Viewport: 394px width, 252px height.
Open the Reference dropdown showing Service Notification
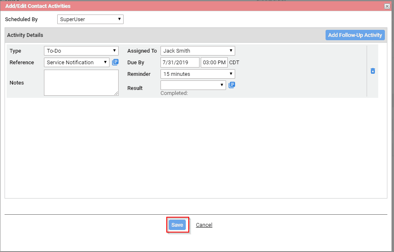(x=77, y=63)
